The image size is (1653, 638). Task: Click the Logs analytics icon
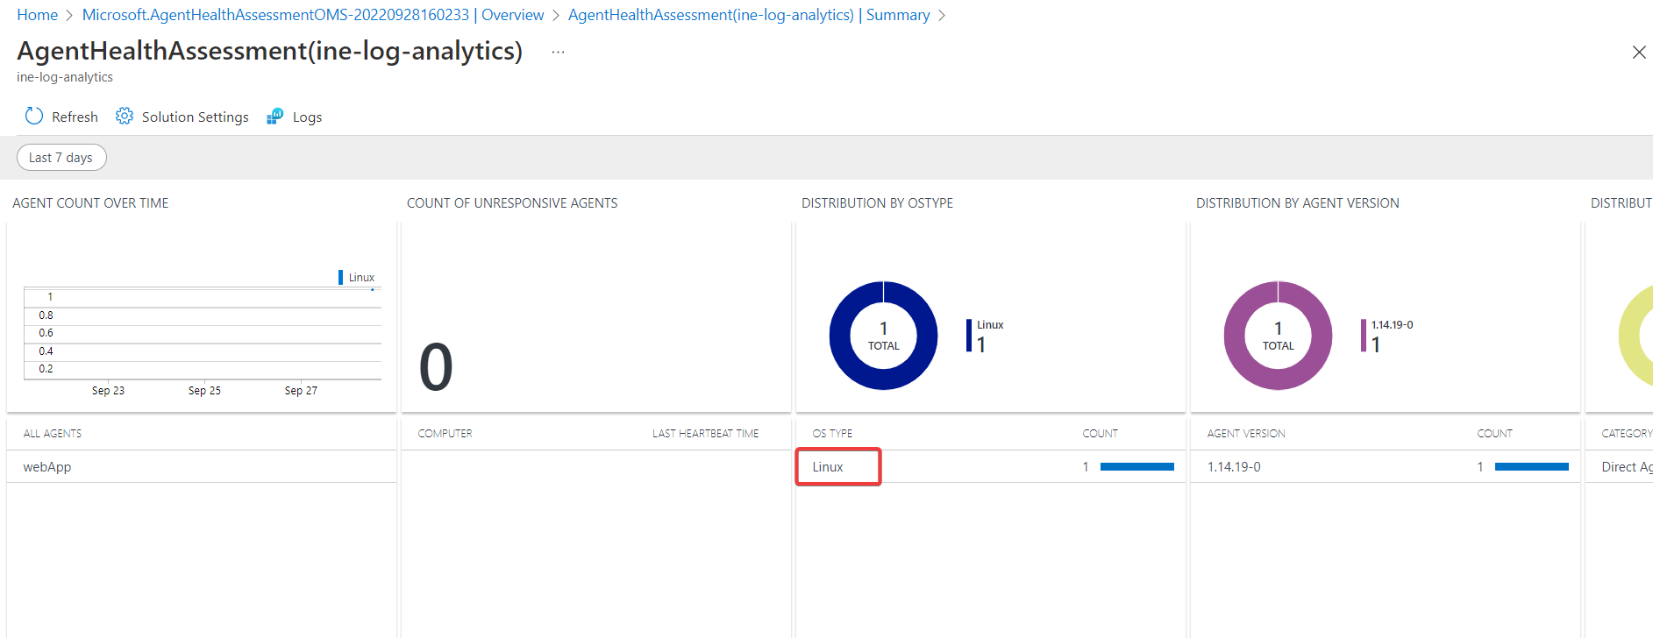pyautogui.click(x=275, y=117)
